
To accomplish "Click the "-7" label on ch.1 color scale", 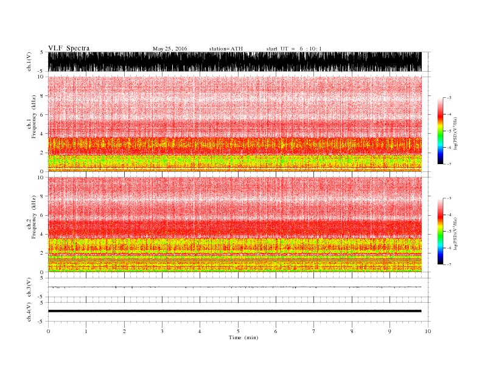I will 449,164.
